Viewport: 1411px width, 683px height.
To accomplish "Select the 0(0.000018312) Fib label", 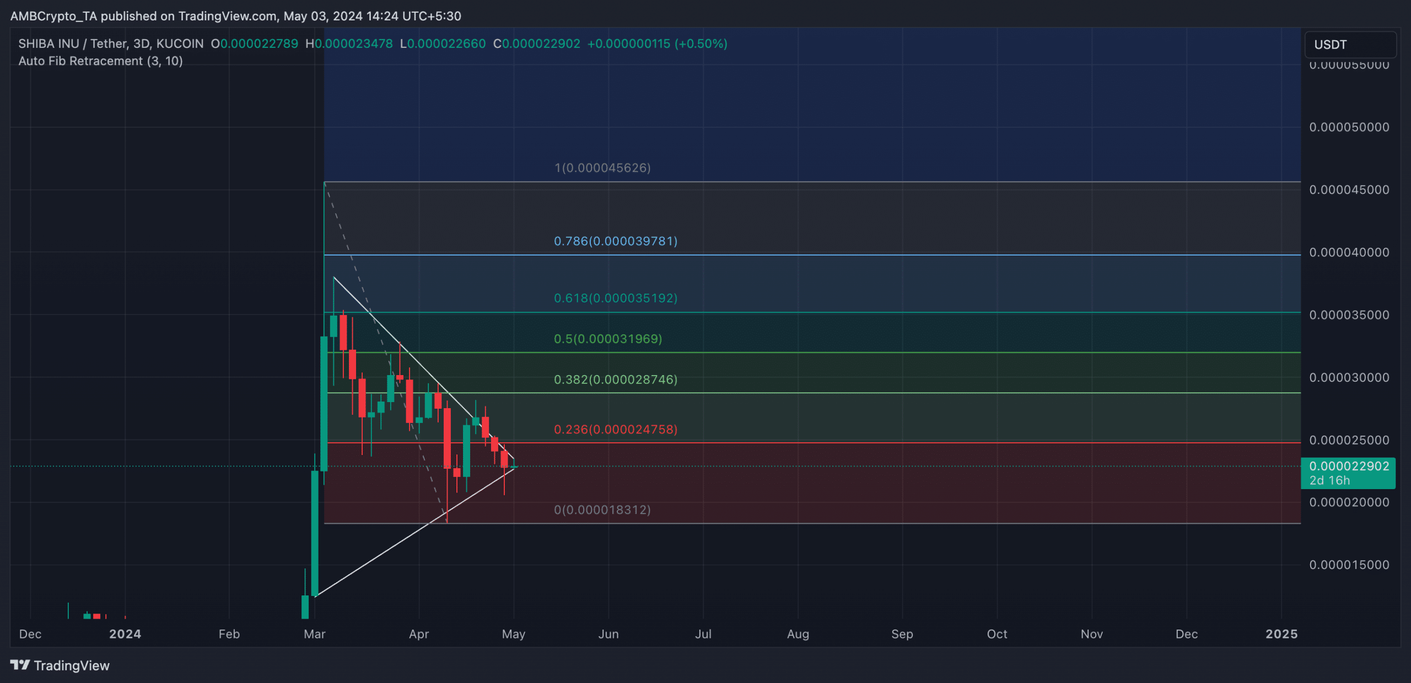I will point(602,509).
